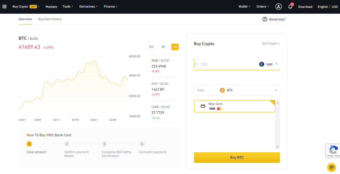Follow the Sell Crypto link
Screen dimensions: 340x174
pyautogui.click(x=271, y=44)
